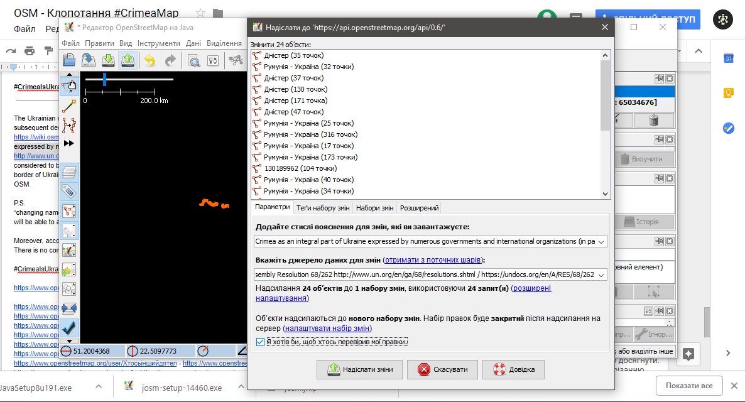Toggle the Selection list panel icon
Image resolution: width=745 pixels, height=402 pixels.
point(69,211)
